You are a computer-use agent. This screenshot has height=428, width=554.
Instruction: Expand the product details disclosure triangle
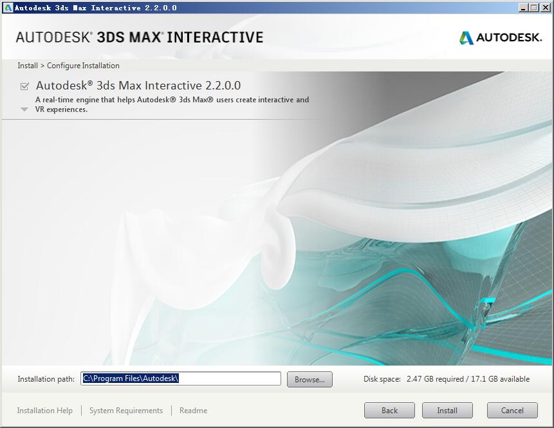pos(24,109)
